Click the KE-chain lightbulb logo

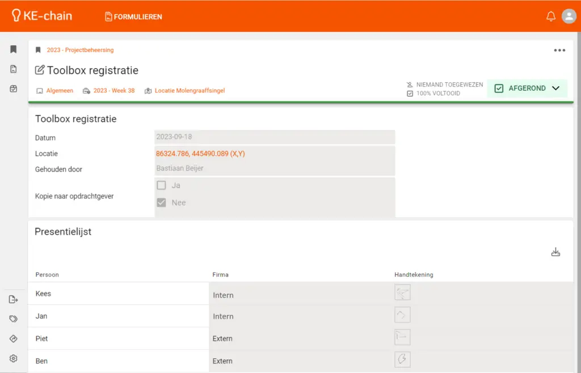click(x=16, y=16)
